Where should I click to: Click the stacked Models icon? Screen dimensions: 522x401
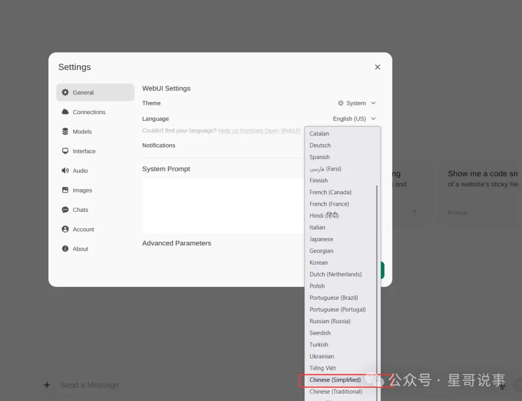(65, 132)
